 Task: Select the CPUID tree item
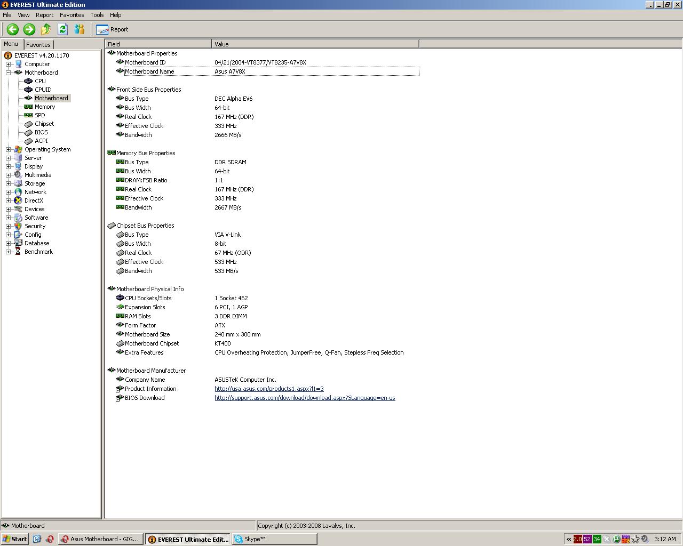43,90
